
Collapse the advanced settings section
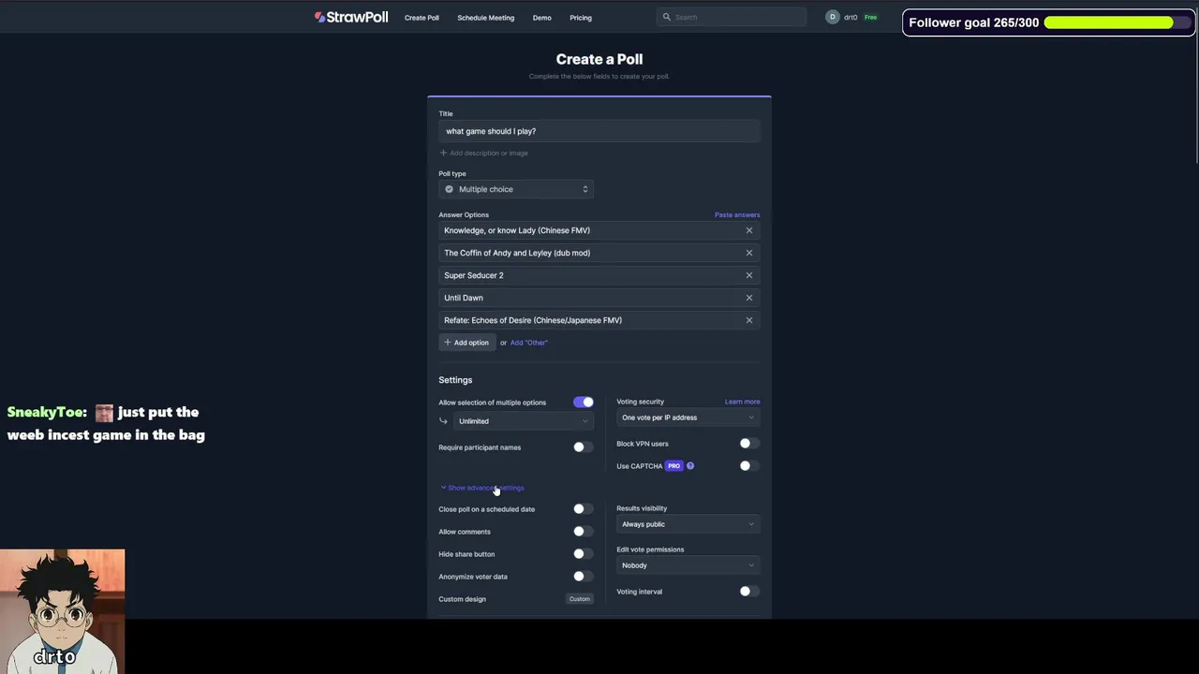[x=481, y=488]
